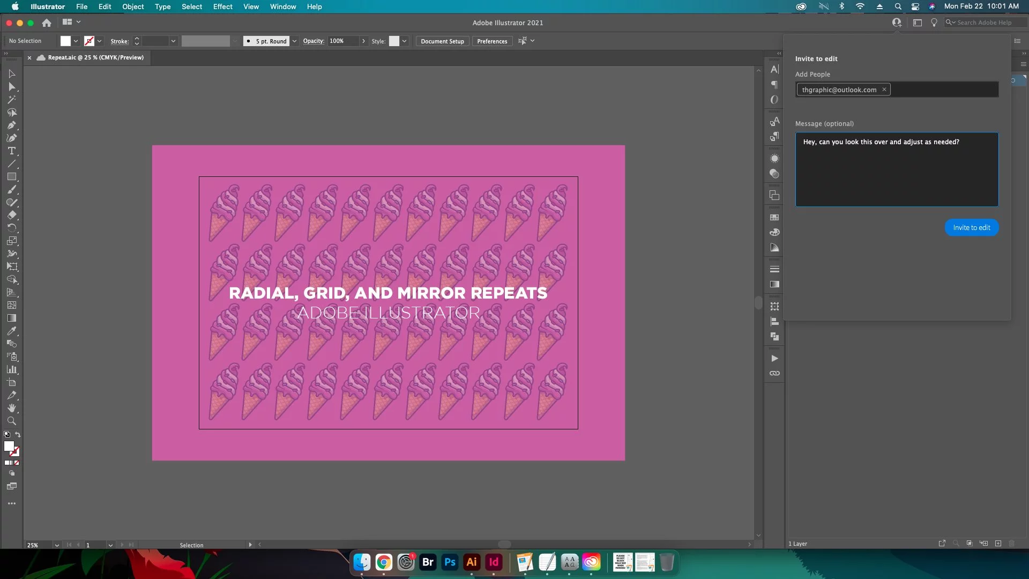The image size is (1029, 579).
Task: Open the Links panel
Action: tap(774, 373)
